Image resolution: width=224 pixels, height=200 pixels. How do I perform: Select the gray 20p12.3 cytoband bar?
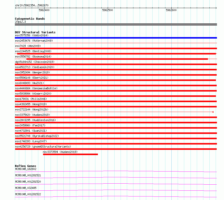coord(116,24)
